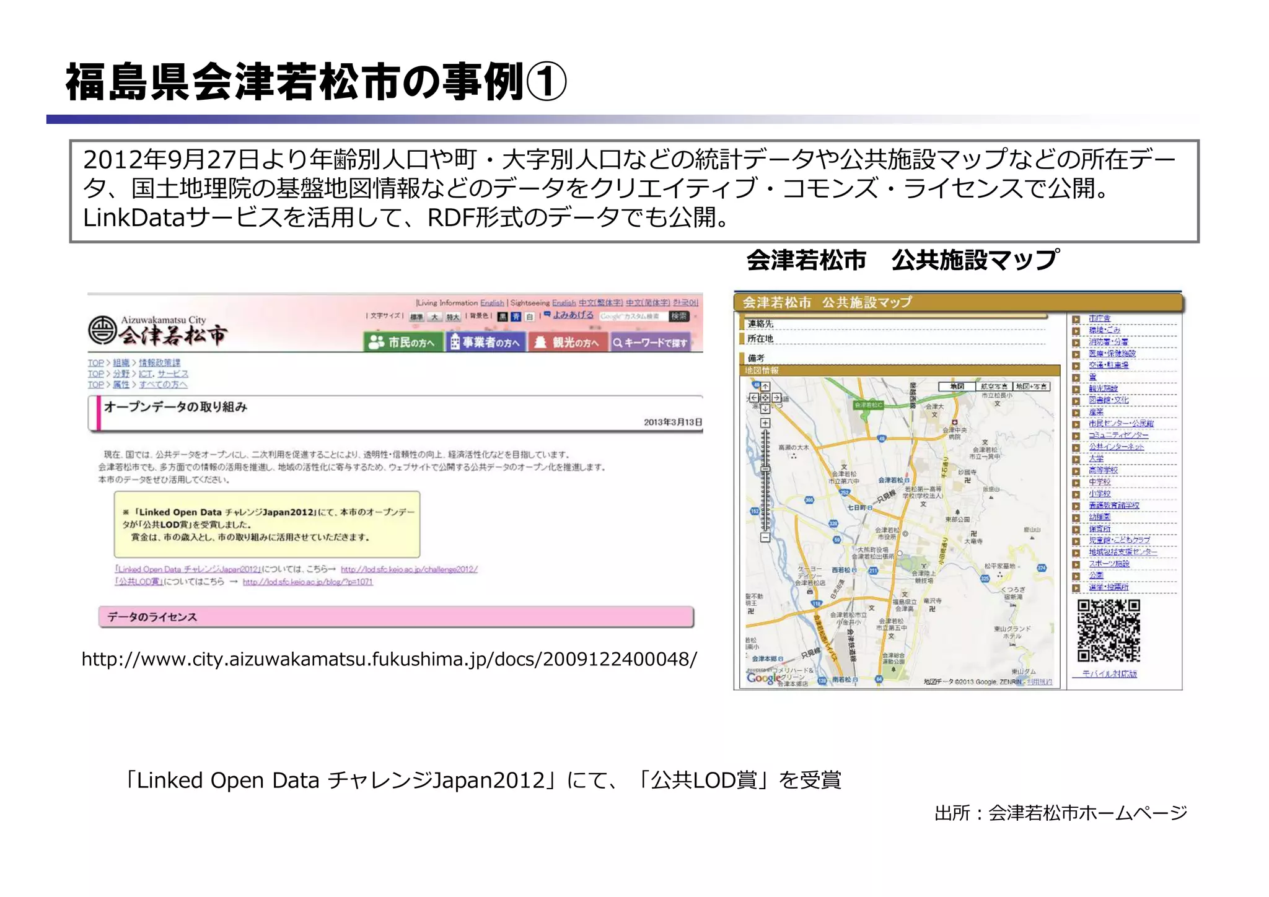Open the 観光の方へ navigation tab
This screenshot has height=897, width=1269.
click(567, 342)
